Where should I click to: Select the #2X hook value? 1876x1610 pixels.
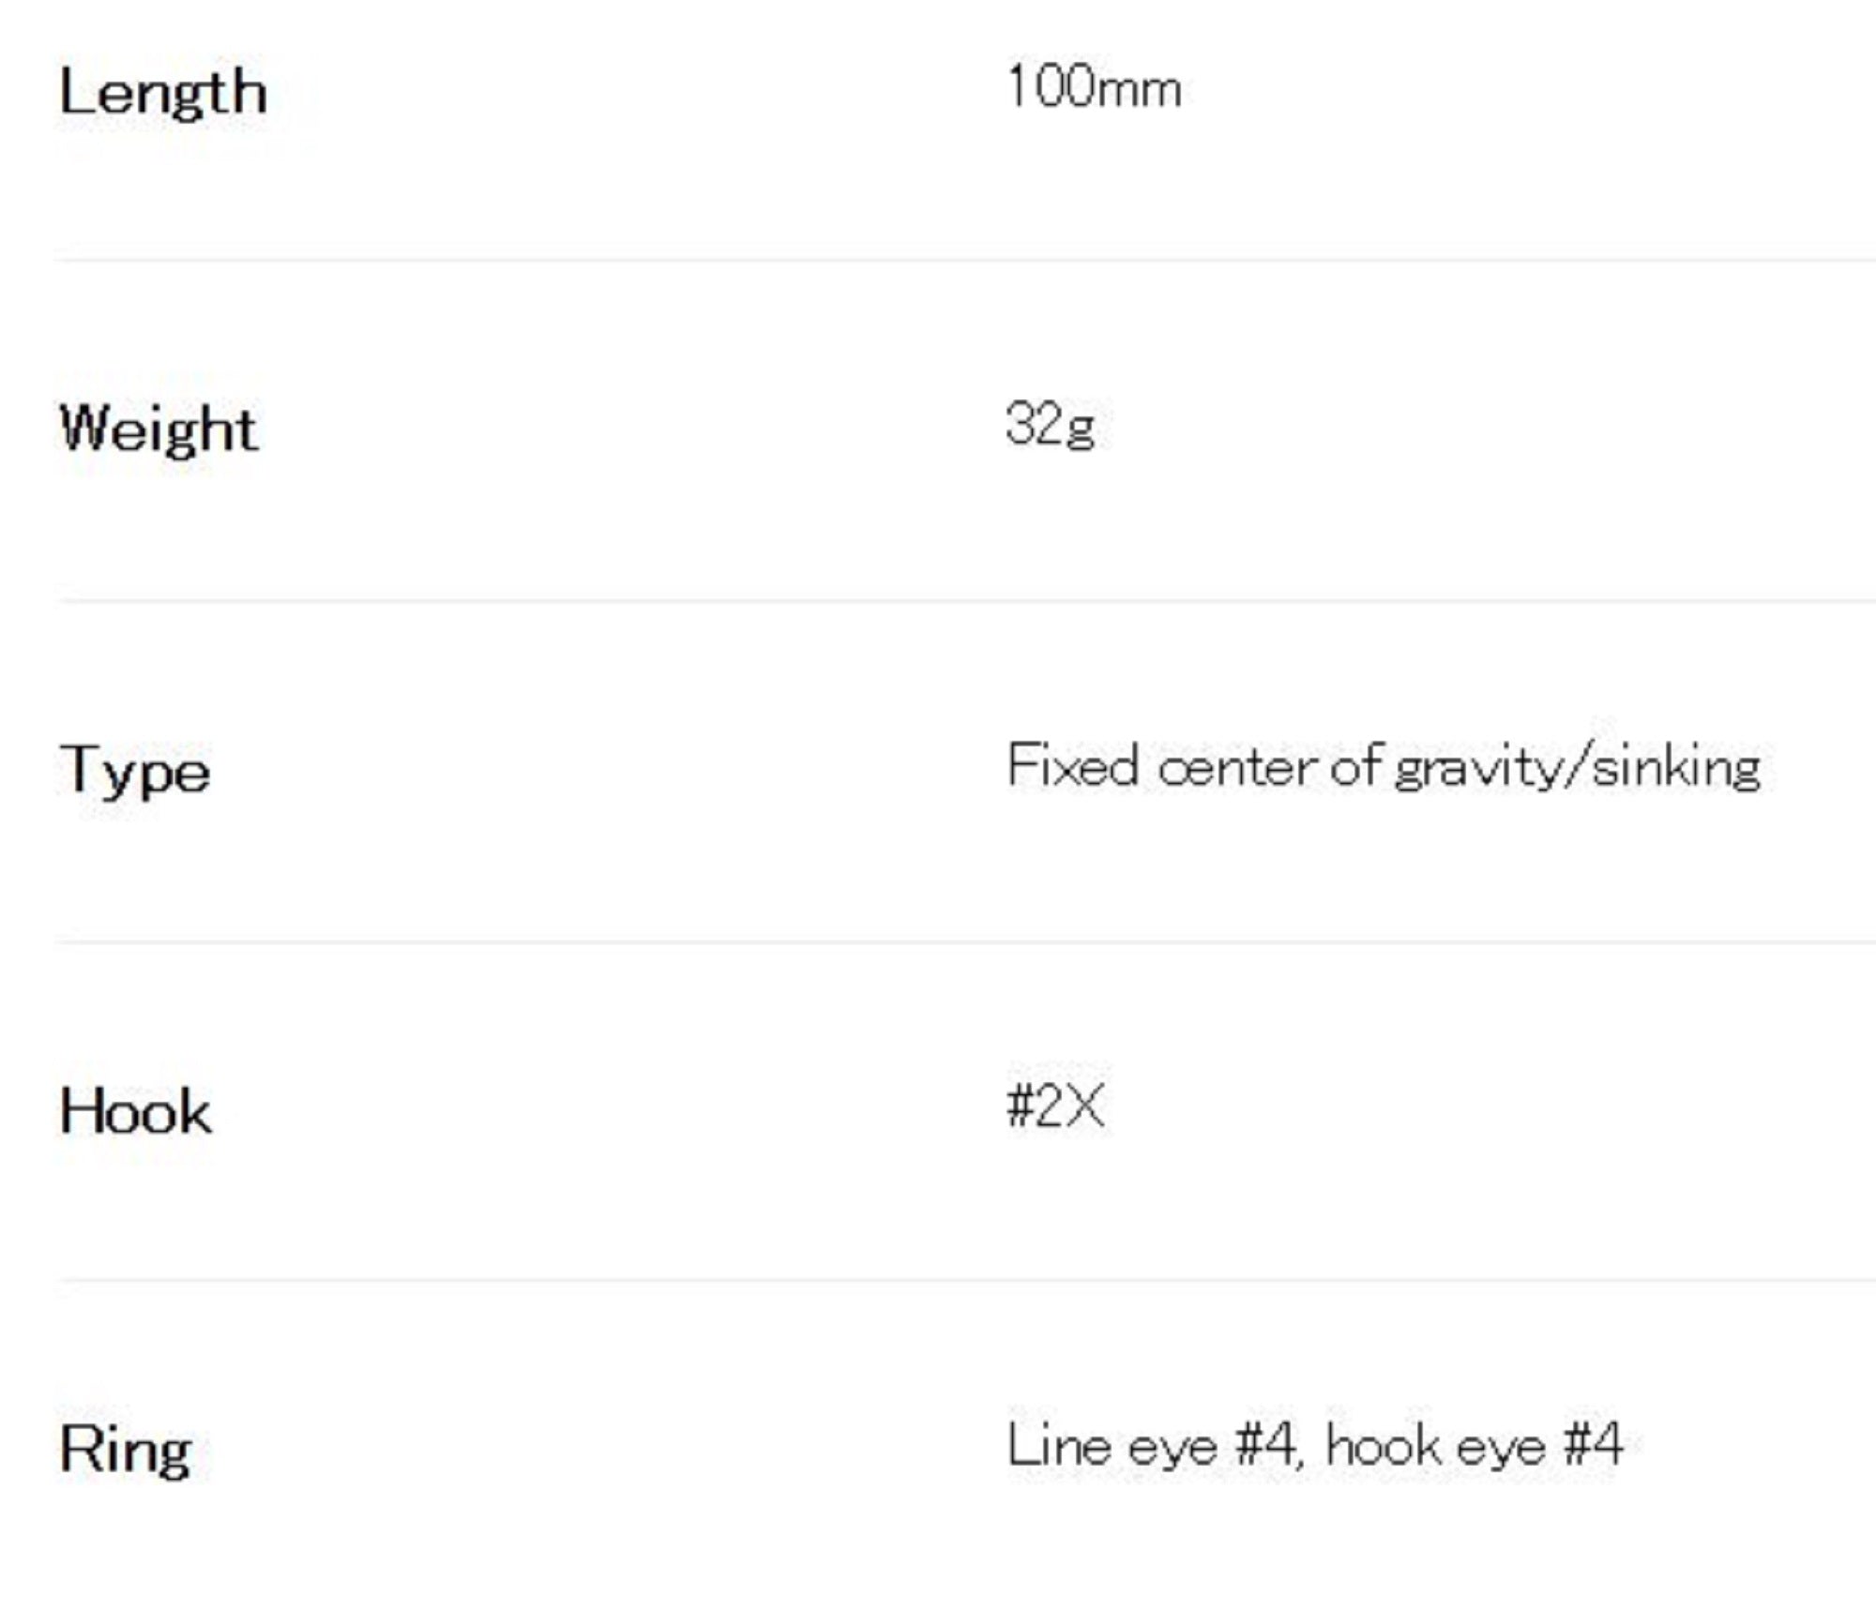point(1055,1106)
